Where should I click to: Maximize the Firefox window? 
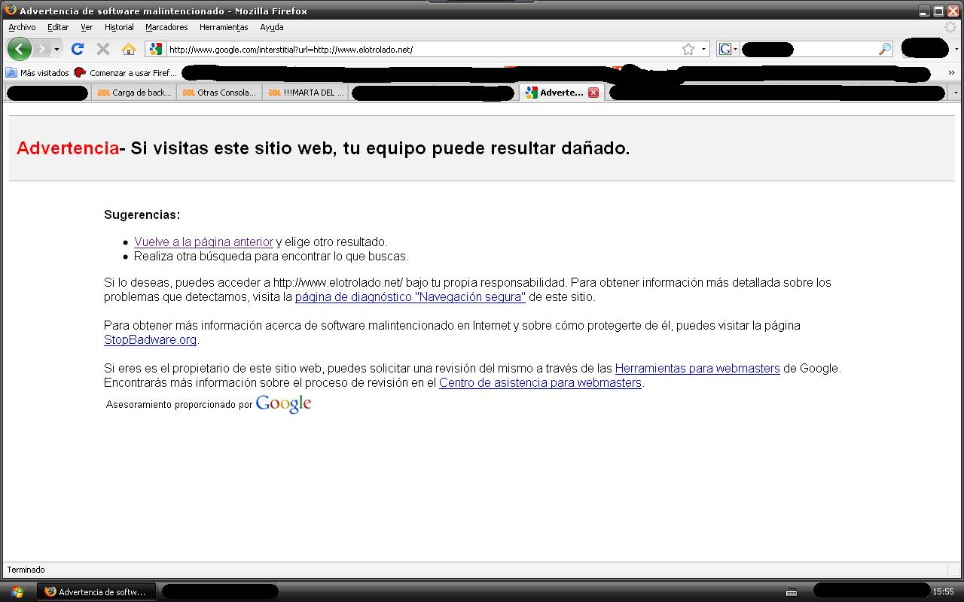pos(938,11)
